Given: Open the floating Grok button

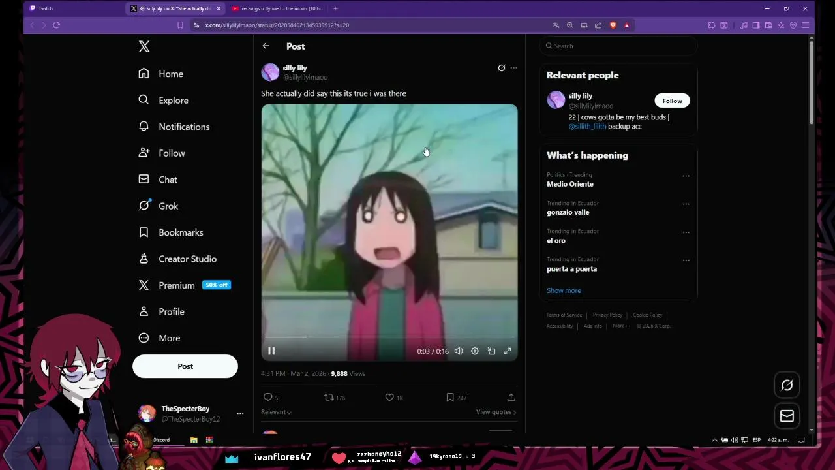Looking at the screenshot, I should click(787, 385).
